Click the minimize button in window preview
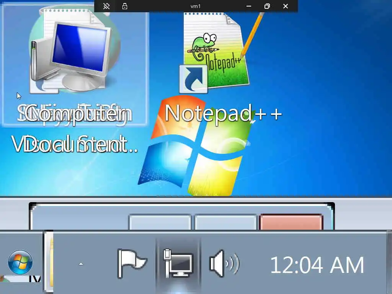Image resolution: width=392 pixels, height=294 pixels. [x=160, y=222]
